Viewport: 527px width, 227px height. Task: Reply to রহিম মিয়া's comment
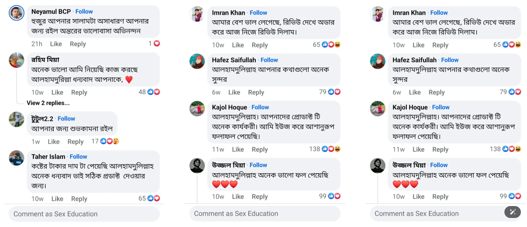point(79,92)
